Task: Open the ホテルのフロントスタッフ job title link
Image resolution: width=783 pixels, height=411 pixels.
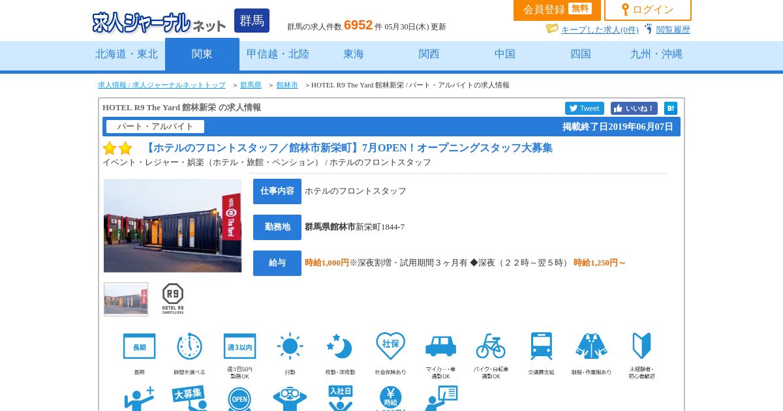Action: point(347,148)
